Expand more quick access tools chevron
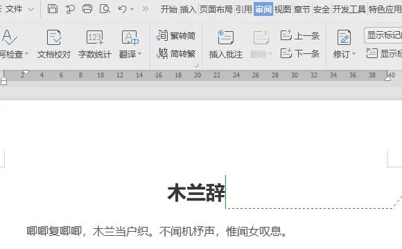This screenshot has height=249, width=402. pos(145,9)
